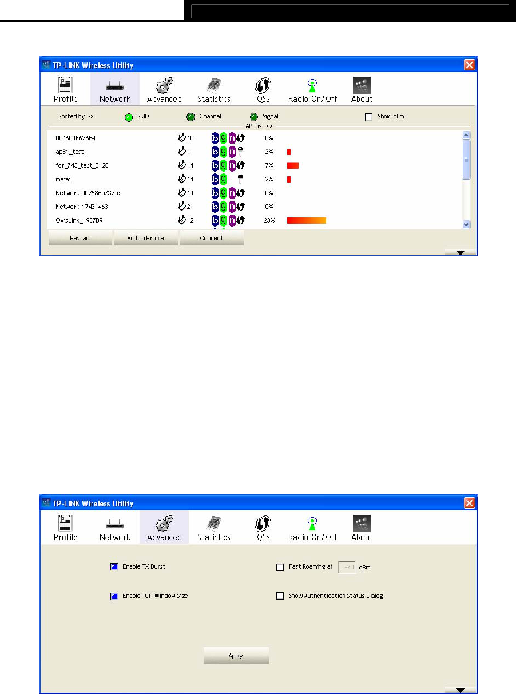Select mafei network entry
Viewport: 516px width, 694px height.
[x=62, y=179]
